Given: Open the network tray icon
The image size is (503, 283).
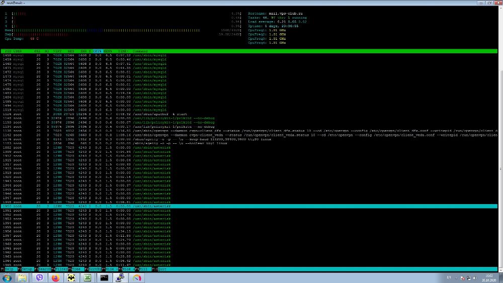Looking at the screenshot, I should point(469,278).
